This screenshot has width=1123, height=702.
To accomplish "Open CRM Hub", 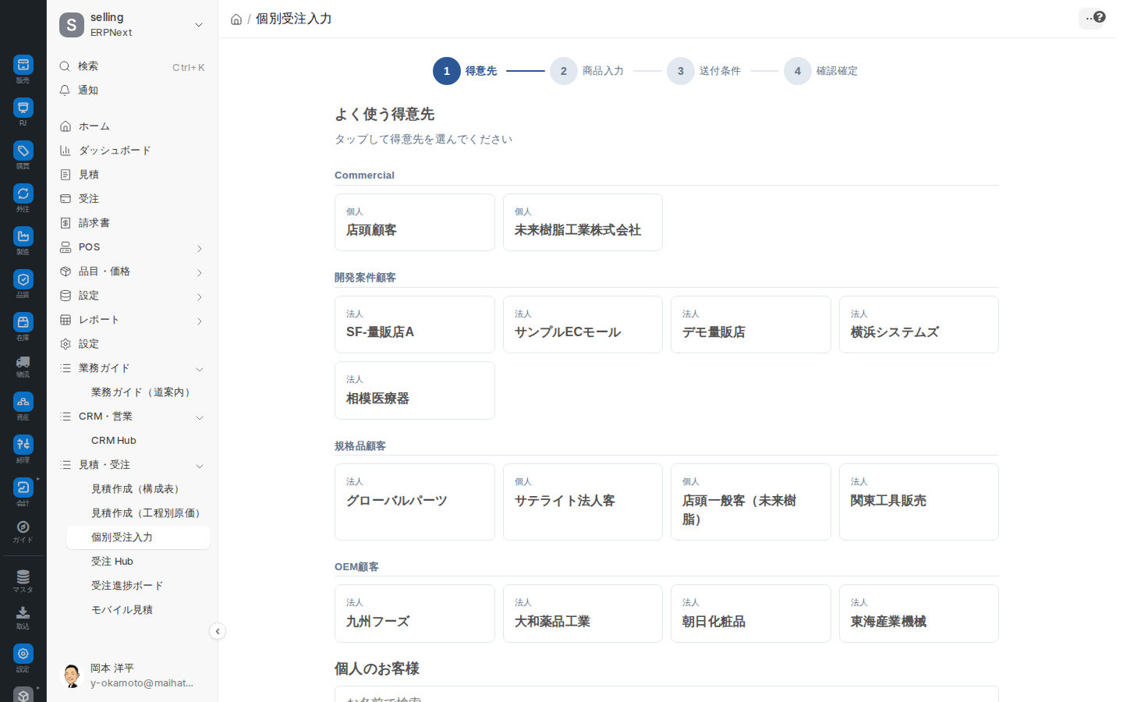I will click(138, 441).
